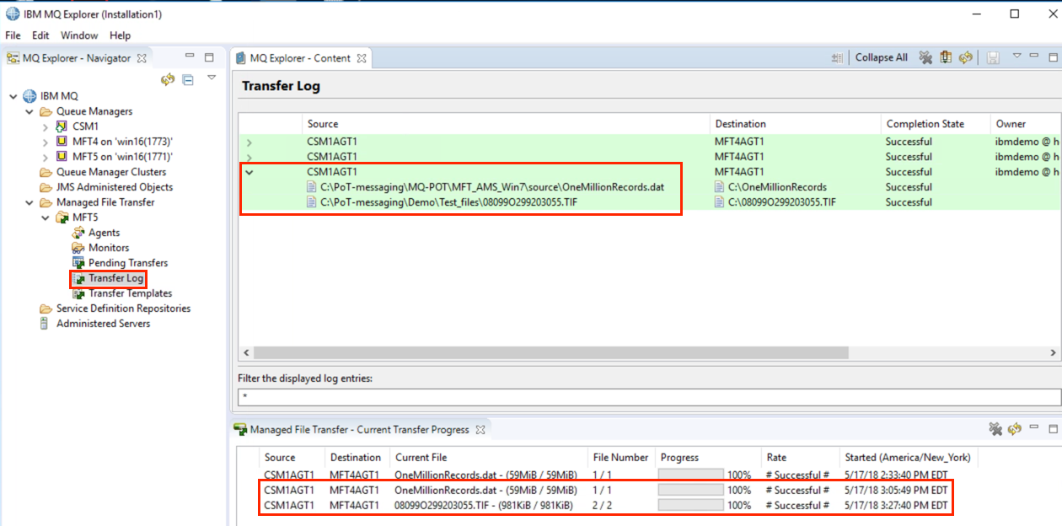Image resolution: width=1062 pixels, height=526 pixels.
Task: Select Queue Manager Clusters in Navigator
Action: pyautogui.click(x=110, y=172)
